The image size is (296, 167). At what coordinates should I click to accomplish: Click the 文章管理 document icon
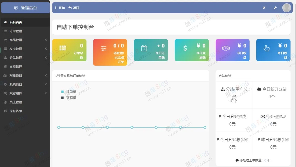pos(5,66)
